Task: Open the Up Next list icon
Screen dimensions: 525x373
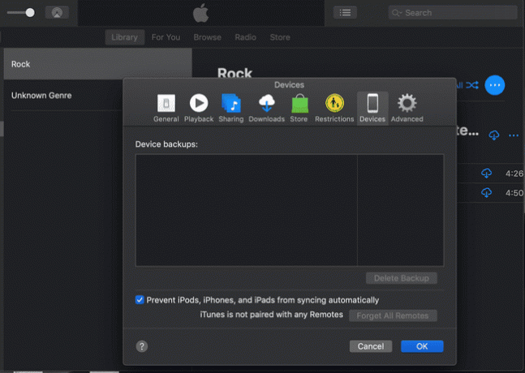Action: tap(345, 13)
